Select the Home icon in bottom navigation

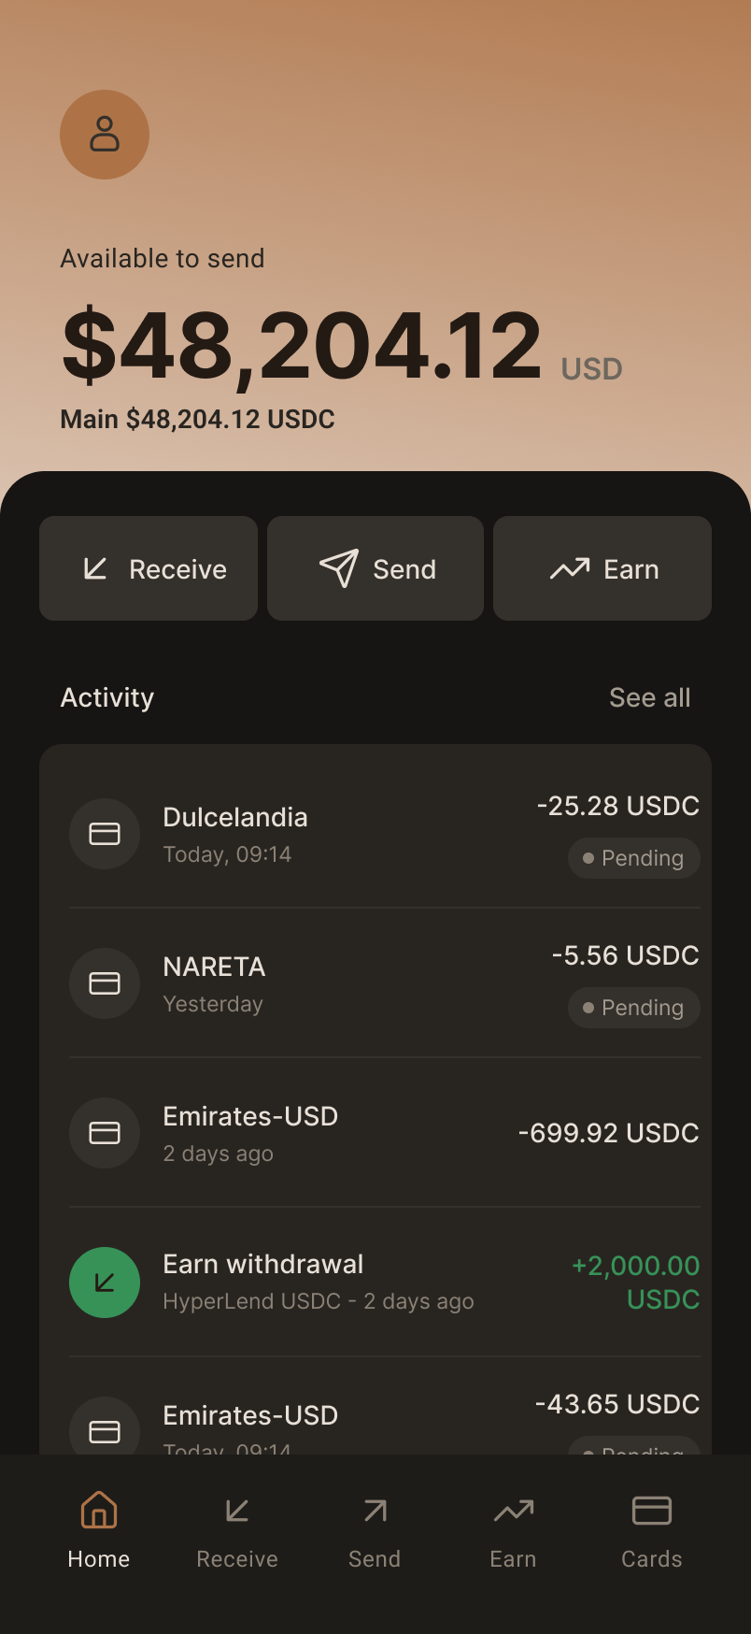[99, 1510]
